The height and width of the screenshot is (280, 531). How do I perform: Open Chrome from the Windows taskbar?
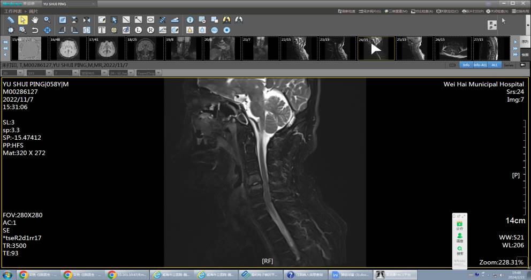(24, 275)
